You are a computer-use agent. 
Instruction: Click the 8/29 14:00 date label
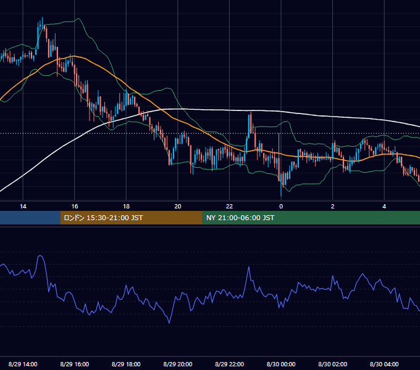23,364
